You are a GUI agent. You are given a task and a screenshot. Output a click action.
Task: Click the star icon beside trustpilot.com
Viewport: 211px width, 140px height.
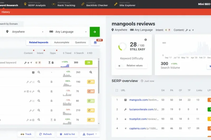pos(126,119)
